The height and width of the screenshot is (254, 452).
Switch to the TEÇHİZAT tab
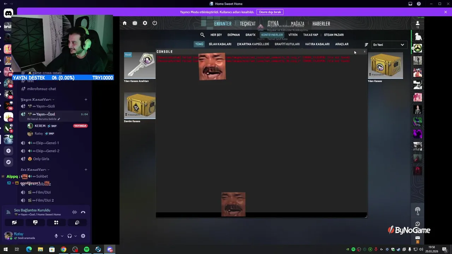(248, 24)
